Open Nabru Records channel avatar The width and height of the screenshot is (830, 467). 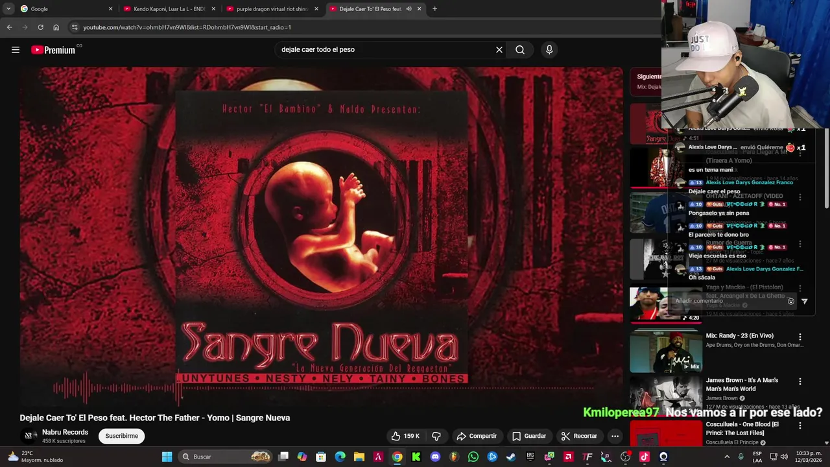[28, 436]
